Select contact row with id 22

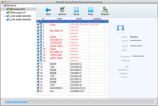pyautogui.click(x=72, y=85)
